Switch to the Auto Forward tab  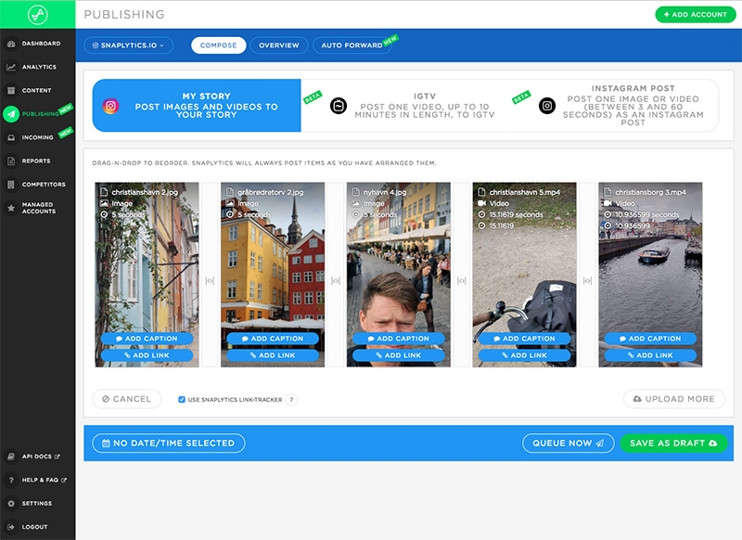pyautogui.click(x=351, y=45)
